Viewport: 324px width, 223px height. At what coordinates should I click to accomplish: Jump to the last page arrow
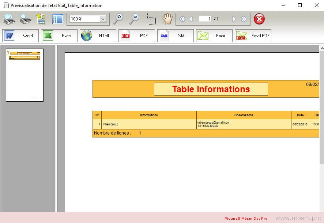(244, 19)
